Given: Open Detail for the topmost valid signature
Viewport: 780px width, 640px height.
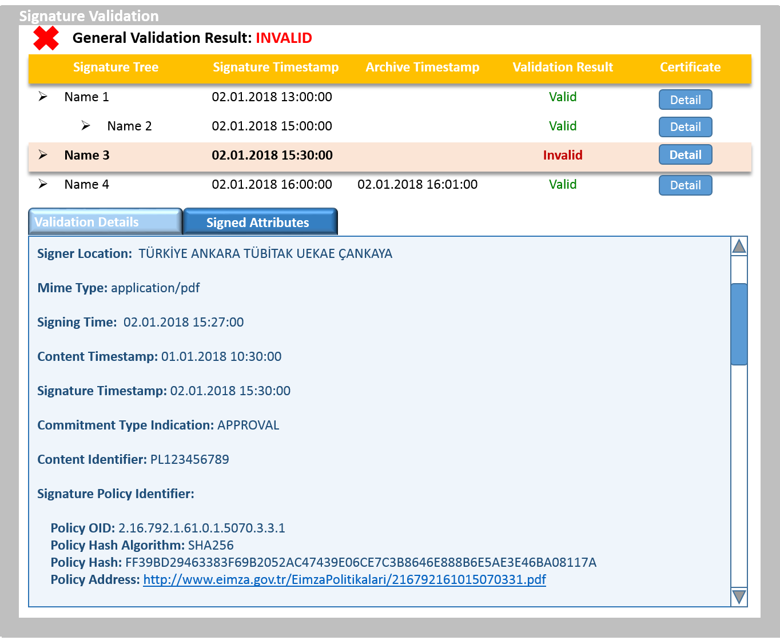Looking at the screenshot, I should 685,100.
